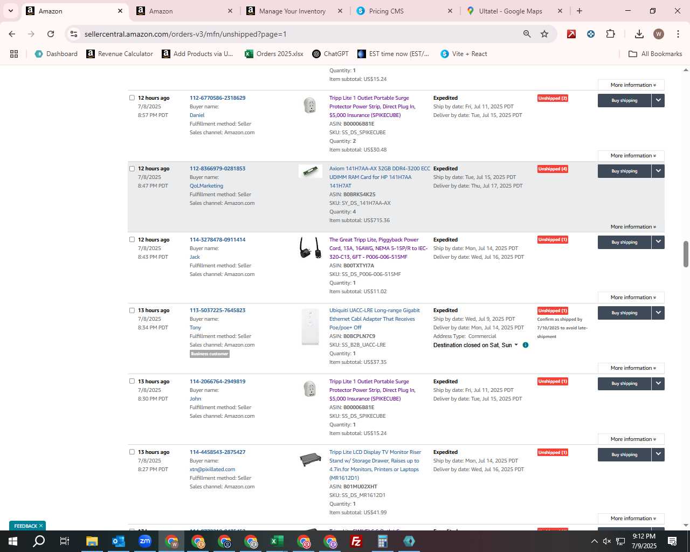Click the scrollbar up arrow
Image resolution: width=690 pixels, height=552 pixels.
[686, 70]
